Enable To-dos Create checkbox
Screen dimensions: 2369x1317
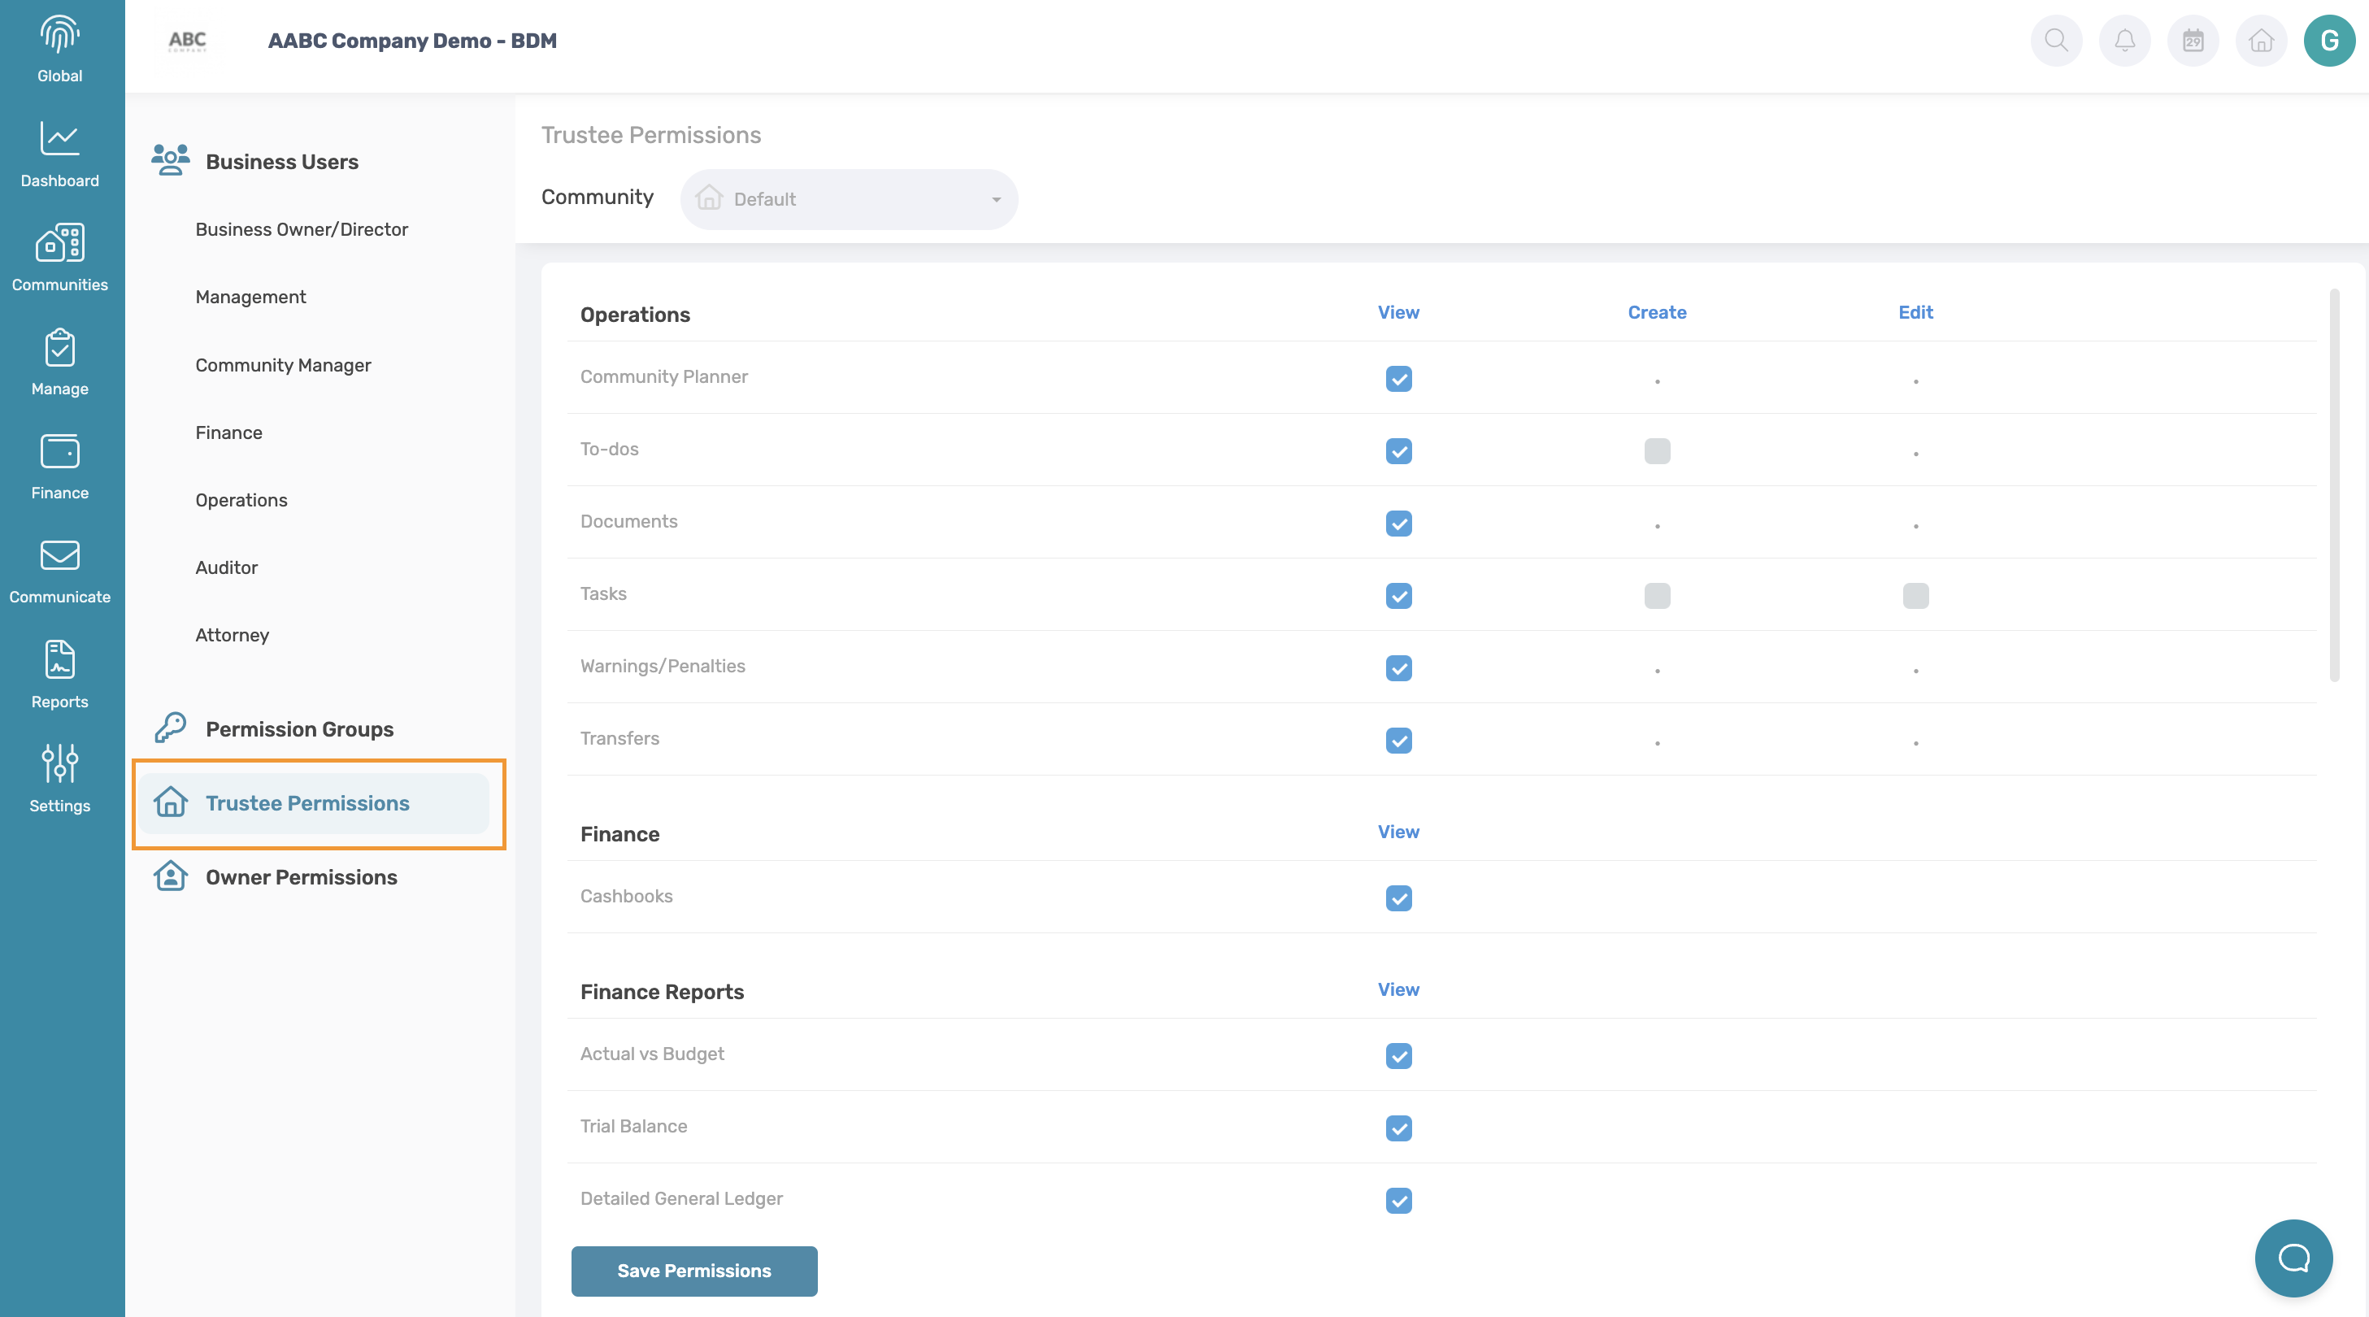click(1657, 450)
